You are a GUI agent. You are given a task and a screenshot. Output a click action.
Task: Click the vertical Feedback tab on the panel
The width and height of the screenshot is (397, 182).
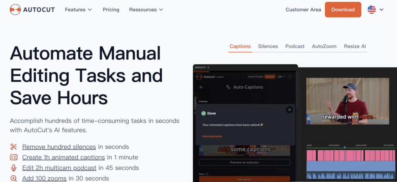click(x=195, y=105)
